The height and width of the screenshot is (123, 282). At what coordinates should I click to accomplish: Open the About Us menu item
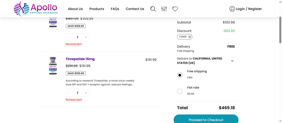click(75, 9)
